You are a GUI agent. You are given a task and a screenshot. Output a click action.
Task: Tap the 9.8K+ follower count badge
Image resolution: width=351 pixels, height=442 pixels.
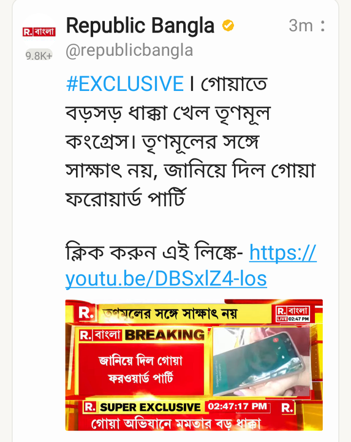(x=39, y=55)
